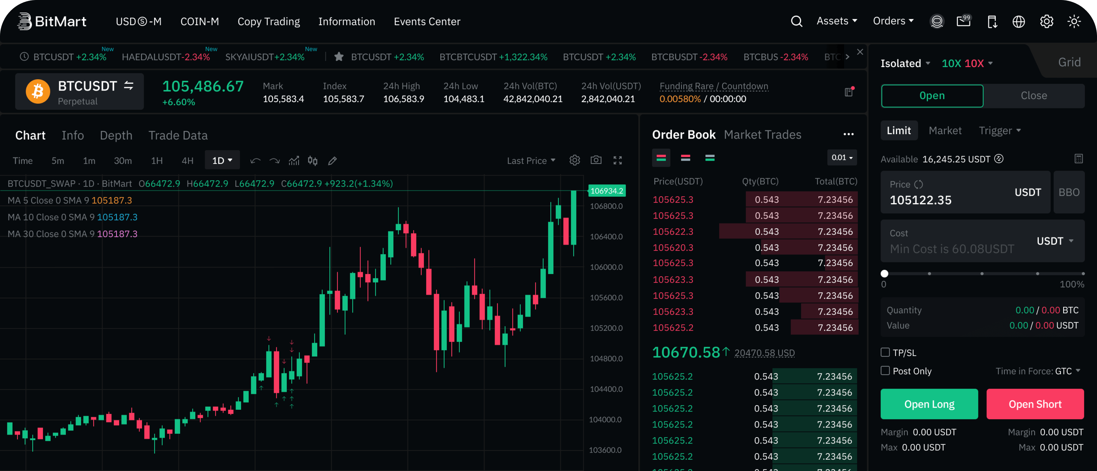This screenshot has width=1097, height=471.
Task: Expand the 0.01 price precision dropdown
Action: coord(841,158)
